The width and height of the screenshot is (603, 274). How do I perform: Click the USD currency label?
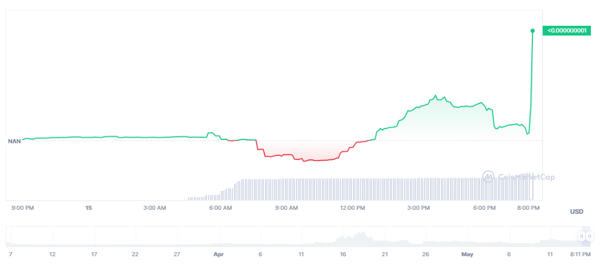[x=577, y=212]
